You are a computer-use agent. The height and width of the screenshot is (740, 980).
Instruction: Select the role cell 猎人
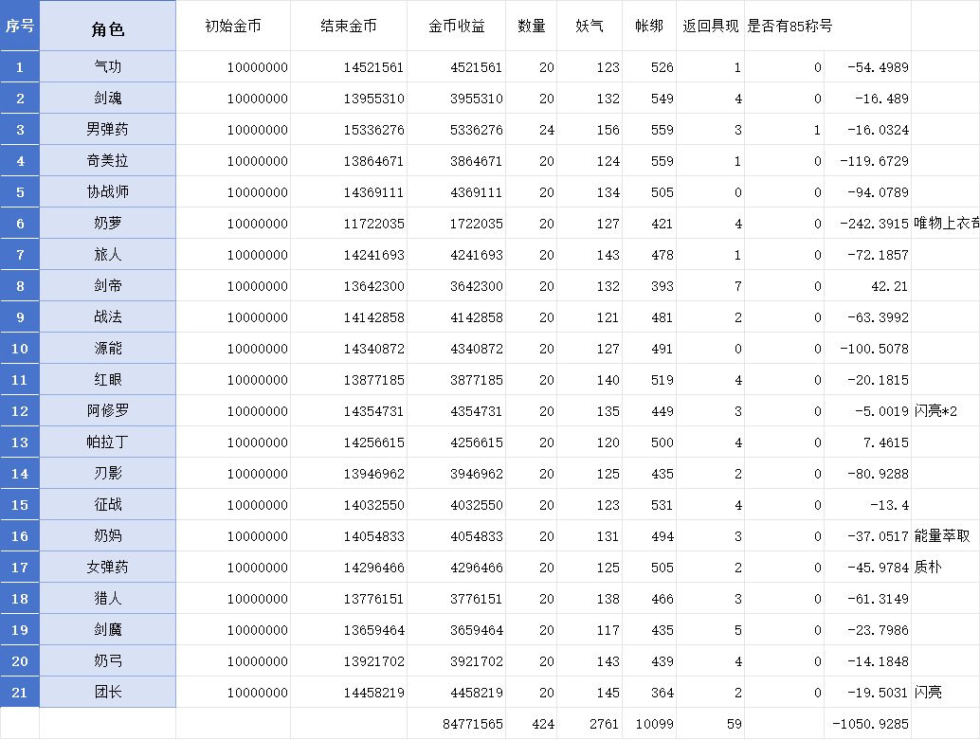click(x=107, y=598)
